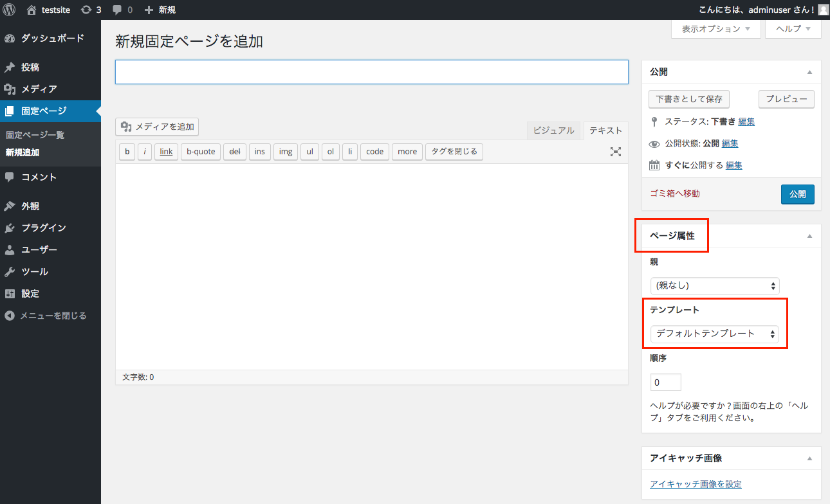830x504 pixels.
Task: Click the アイキャッチ画像を設定 link
Action: point(695,483)
